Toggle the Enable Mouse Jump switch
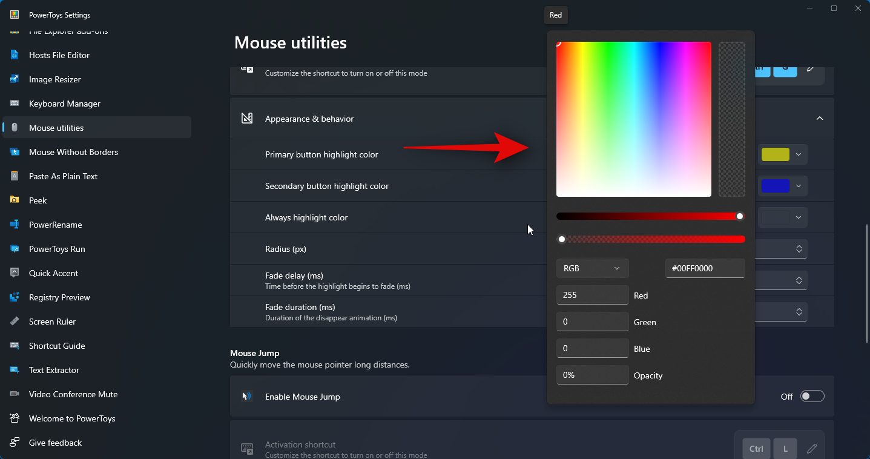The width and height of the screenshot is (870, 459). coord(812,397)
